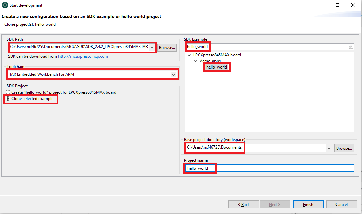362x214 pixels.
Task: Open the SDK Path dropdown arrow
Action: point(152,47)
